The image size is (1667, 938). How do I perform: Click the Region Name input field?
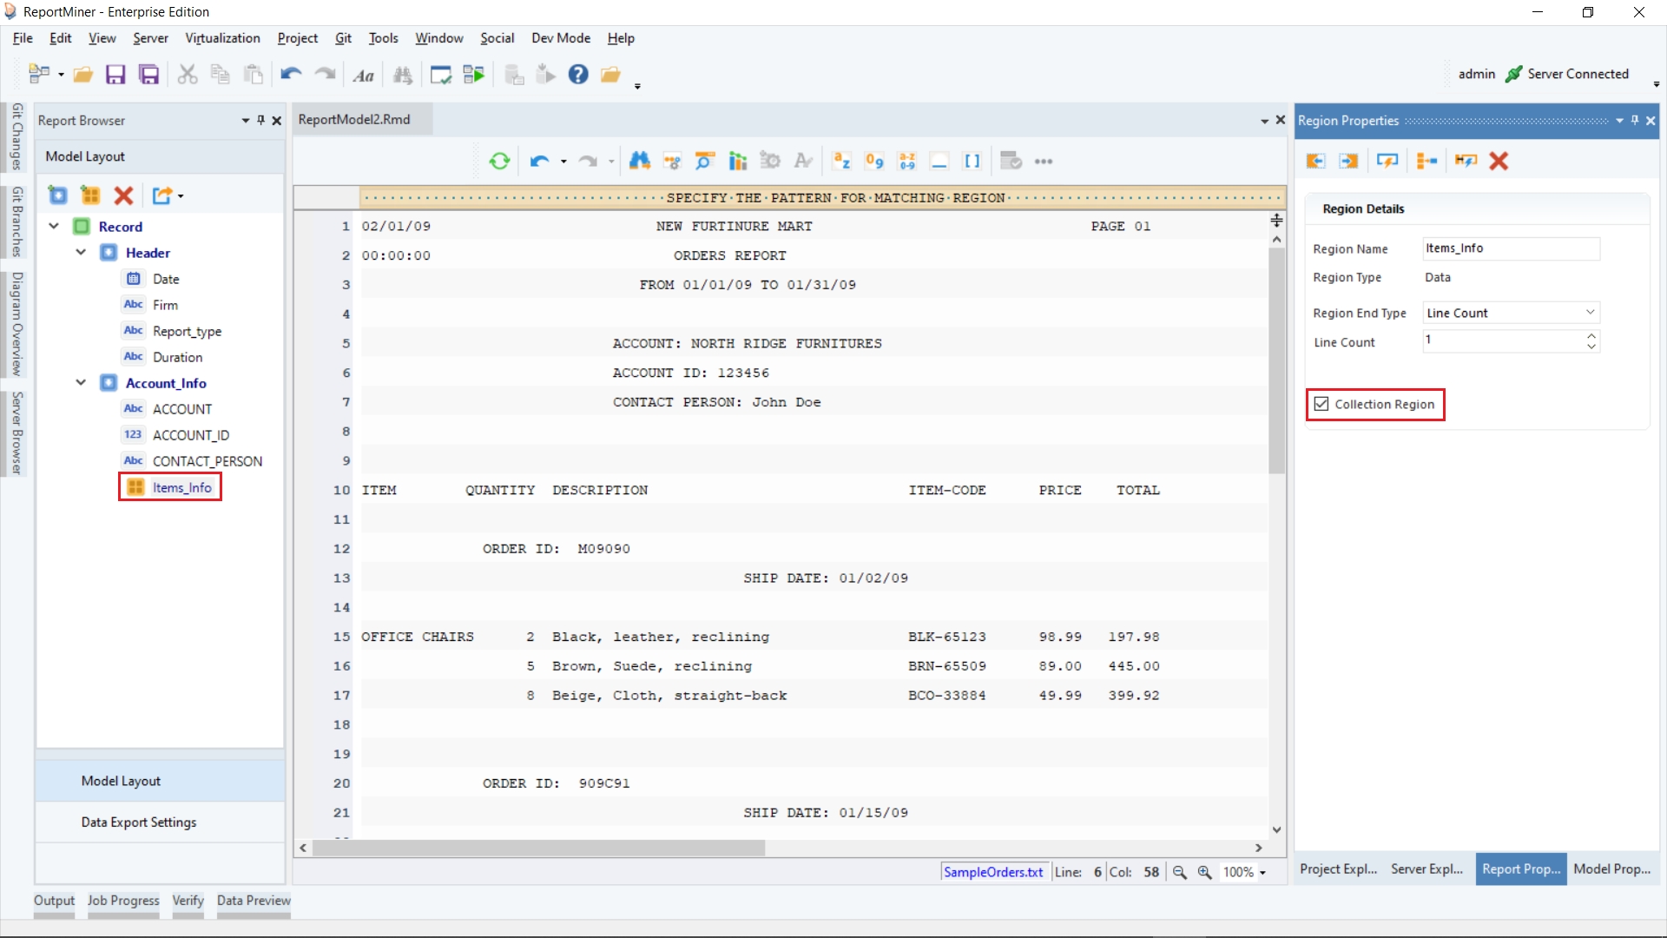1511,248
